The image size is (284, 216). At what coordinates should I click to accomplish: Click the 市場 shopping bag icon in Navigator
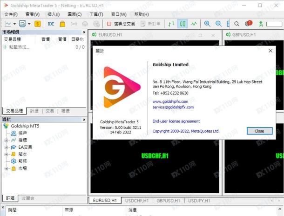14,168
